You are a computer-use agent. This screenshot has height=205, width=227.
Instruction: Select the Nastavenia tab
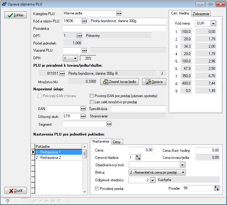101,141
